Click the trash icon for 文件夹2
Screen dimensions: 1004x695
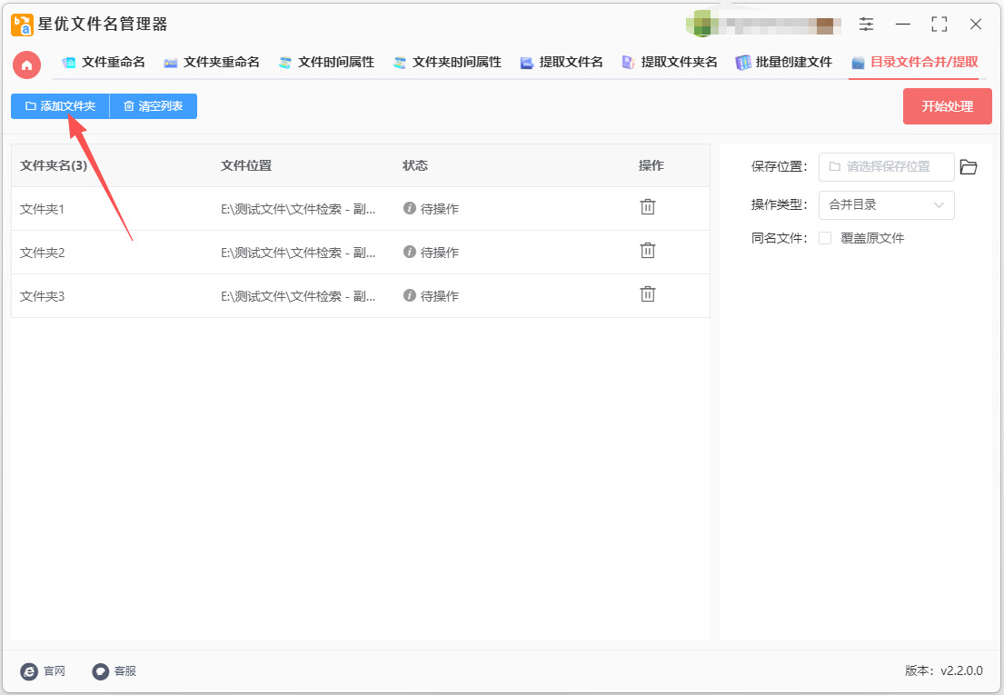(648, 251)
